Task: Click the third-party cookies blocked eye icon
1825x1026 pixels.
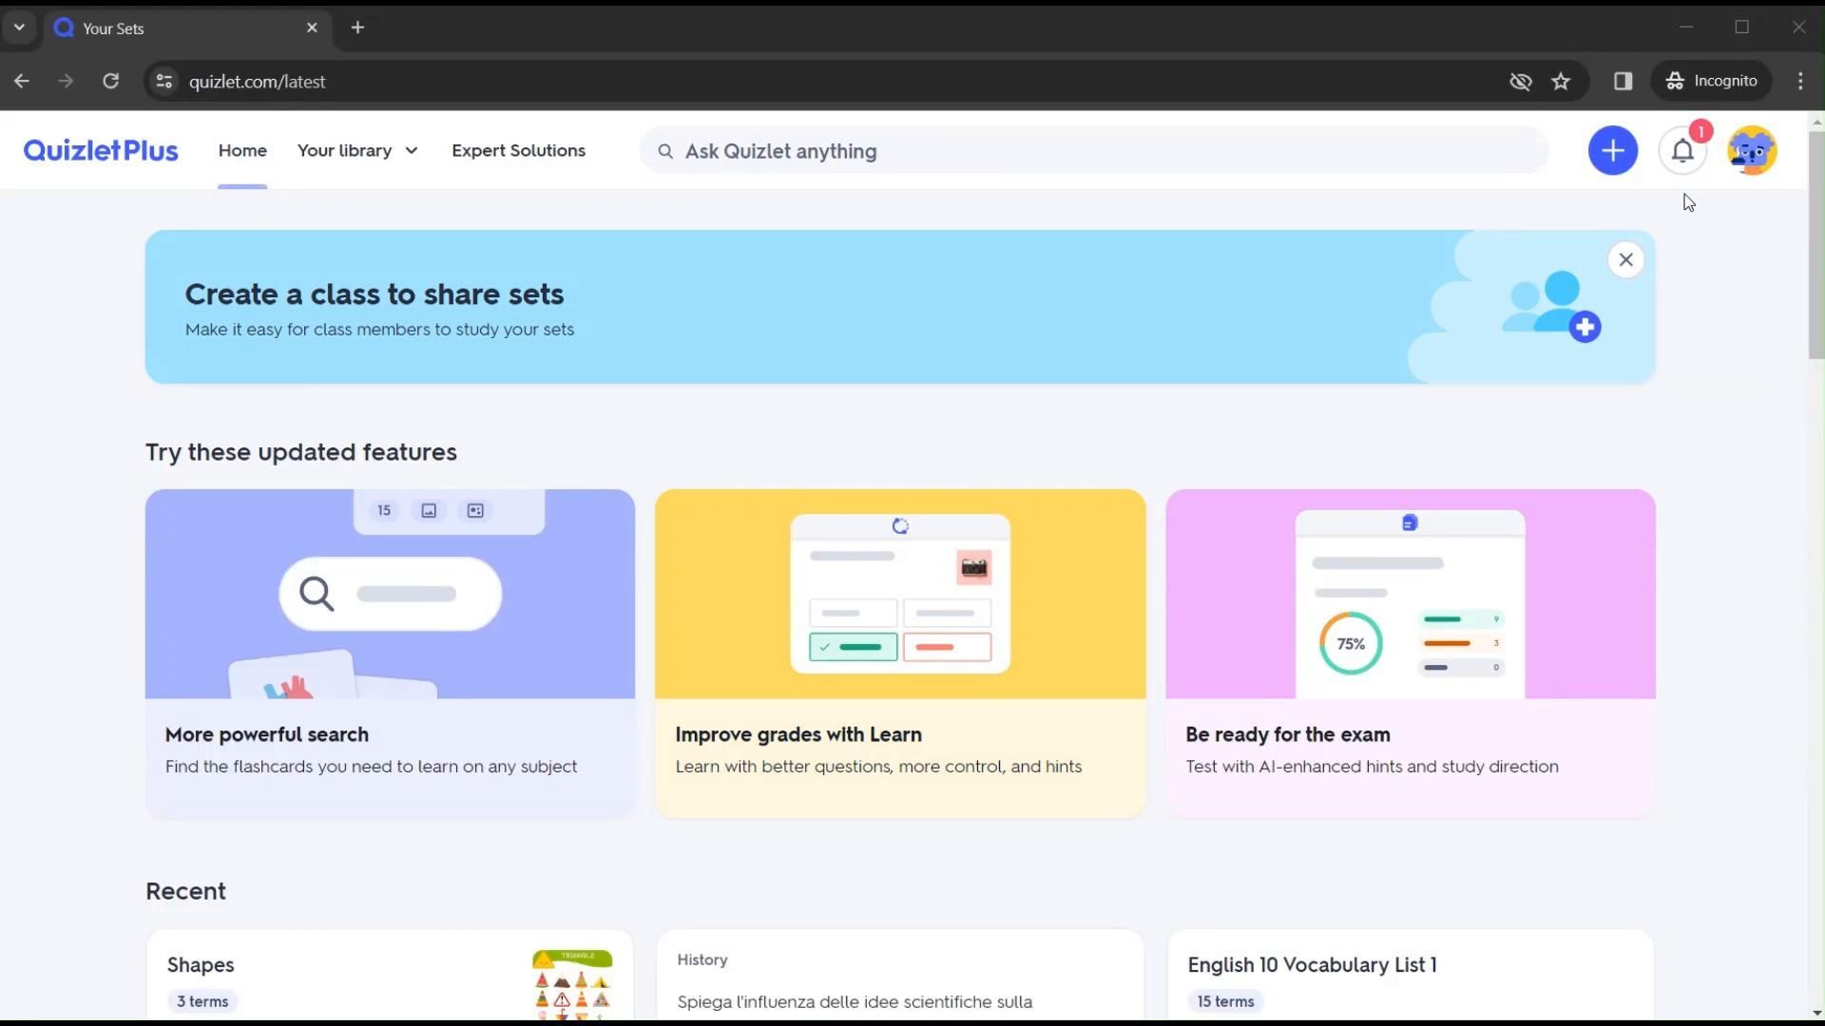Action: pyautogui.click(x=1520, y=82)
